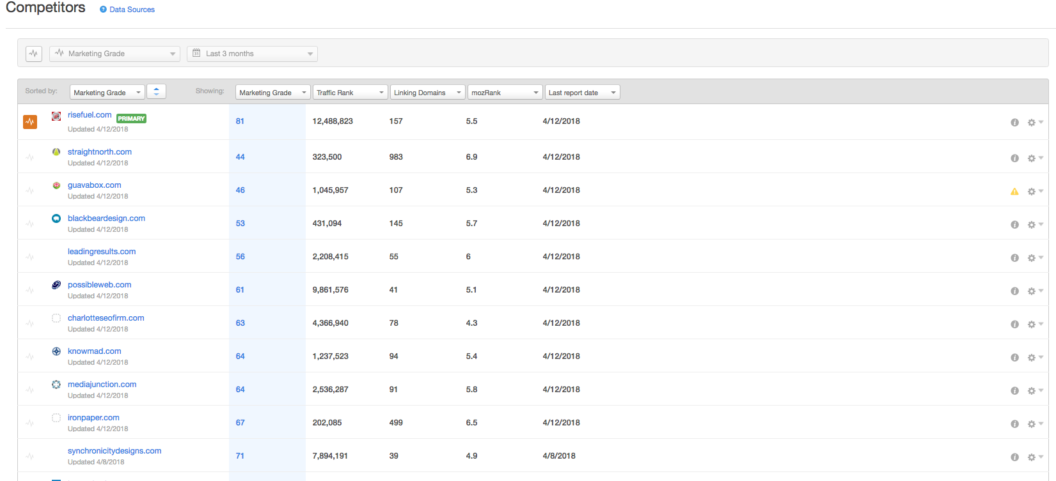Open the gear settings menu for leadingresults.com
Viewport: 1056px width, 481px height.
[1035, 258]
